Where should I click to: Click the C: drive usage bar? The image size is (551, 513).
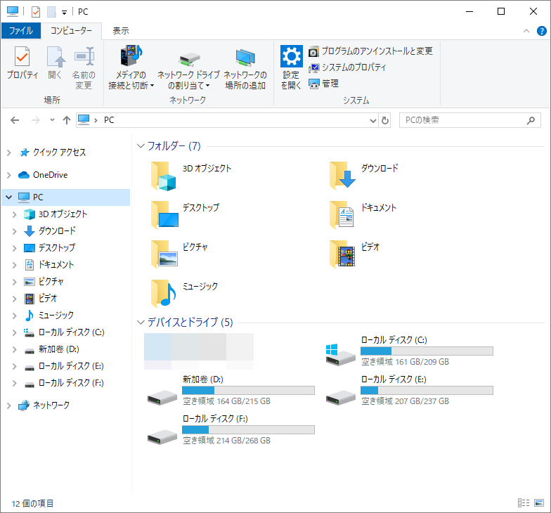[x=427, y=351]
